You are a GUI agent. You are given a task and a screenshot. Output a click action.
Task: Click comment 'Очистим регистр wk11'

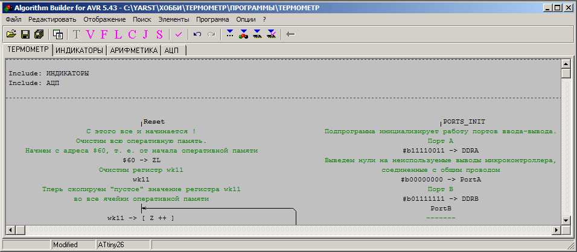(141, 170)
